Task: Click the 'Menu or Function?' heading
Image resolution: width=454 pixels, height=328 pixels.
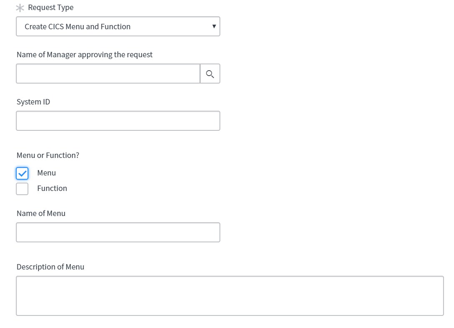Action: (48, 155)
